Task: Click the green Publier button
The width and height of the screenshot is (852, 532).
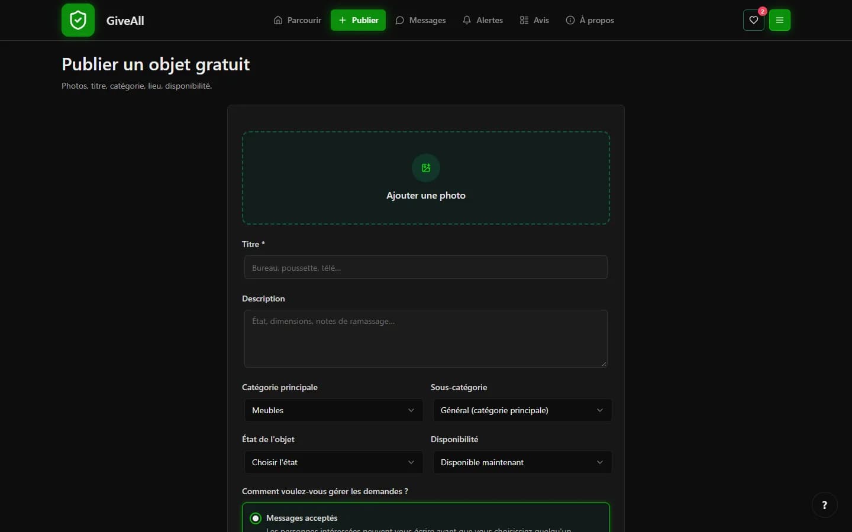Action: [x=358, y=20]
